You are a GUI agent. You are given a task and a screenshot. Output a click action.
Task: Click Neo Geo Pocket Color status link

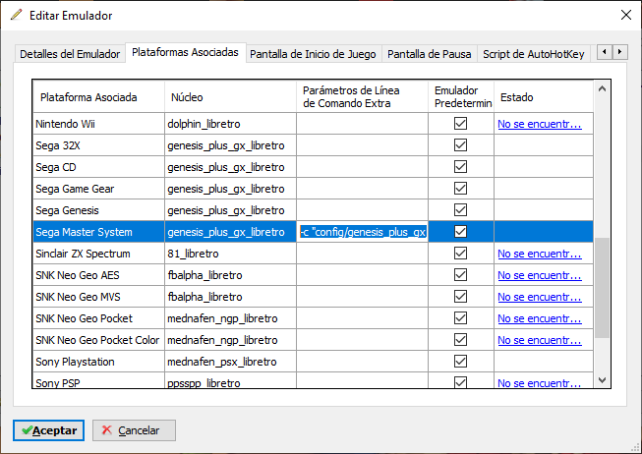point(540,341)
